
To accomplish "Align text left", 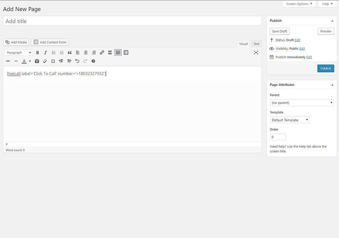I will pyautogui.click(x=77, y=53).
